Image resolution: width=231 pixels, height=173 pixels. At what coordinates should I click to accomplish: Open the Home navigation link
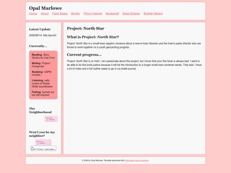[x=33, y=14]
